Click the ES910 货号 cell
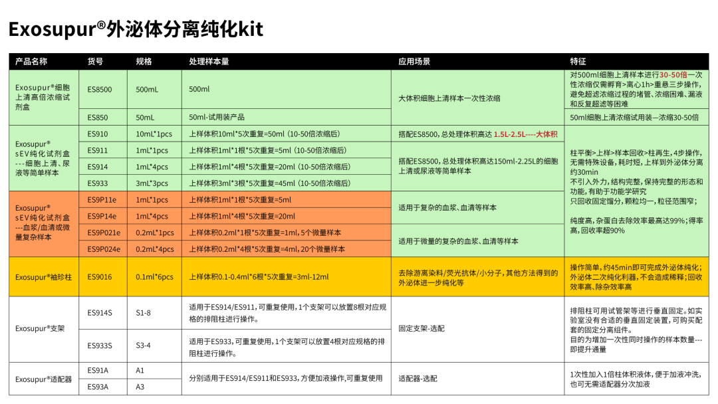718x404 pixels. click(96, 135)
